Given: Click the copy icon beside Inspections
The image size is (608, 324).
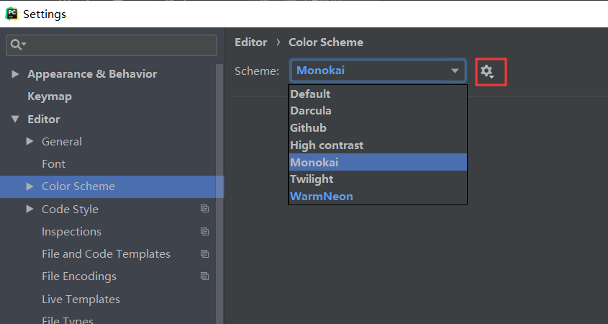Looking at the screenshot, I should click(205, 232).
